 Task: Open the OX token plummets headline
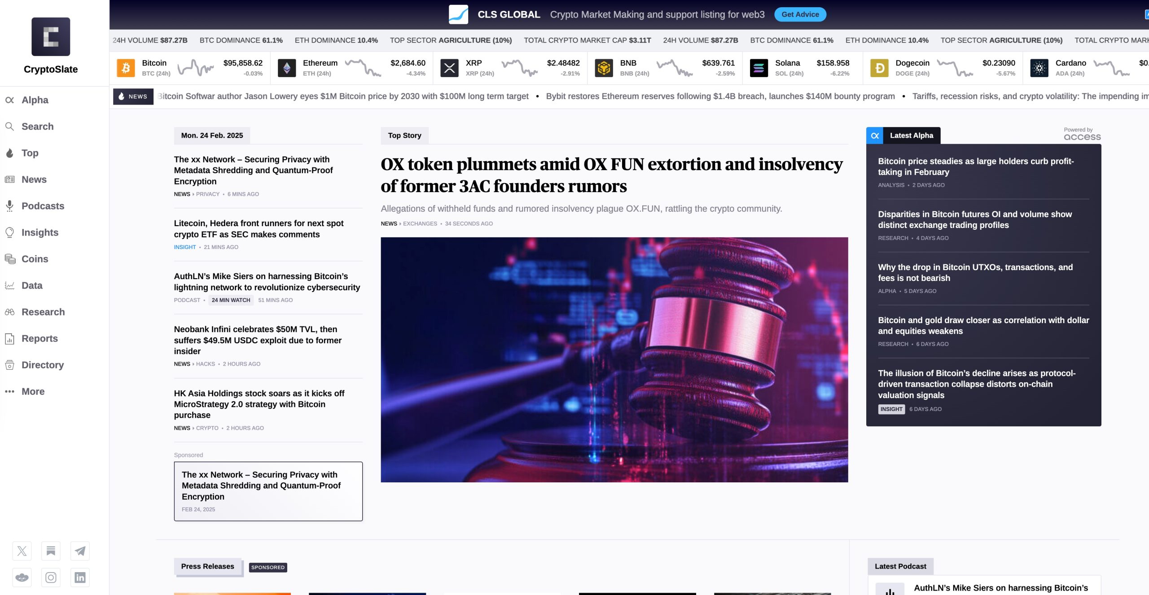(x=612, y=175)
